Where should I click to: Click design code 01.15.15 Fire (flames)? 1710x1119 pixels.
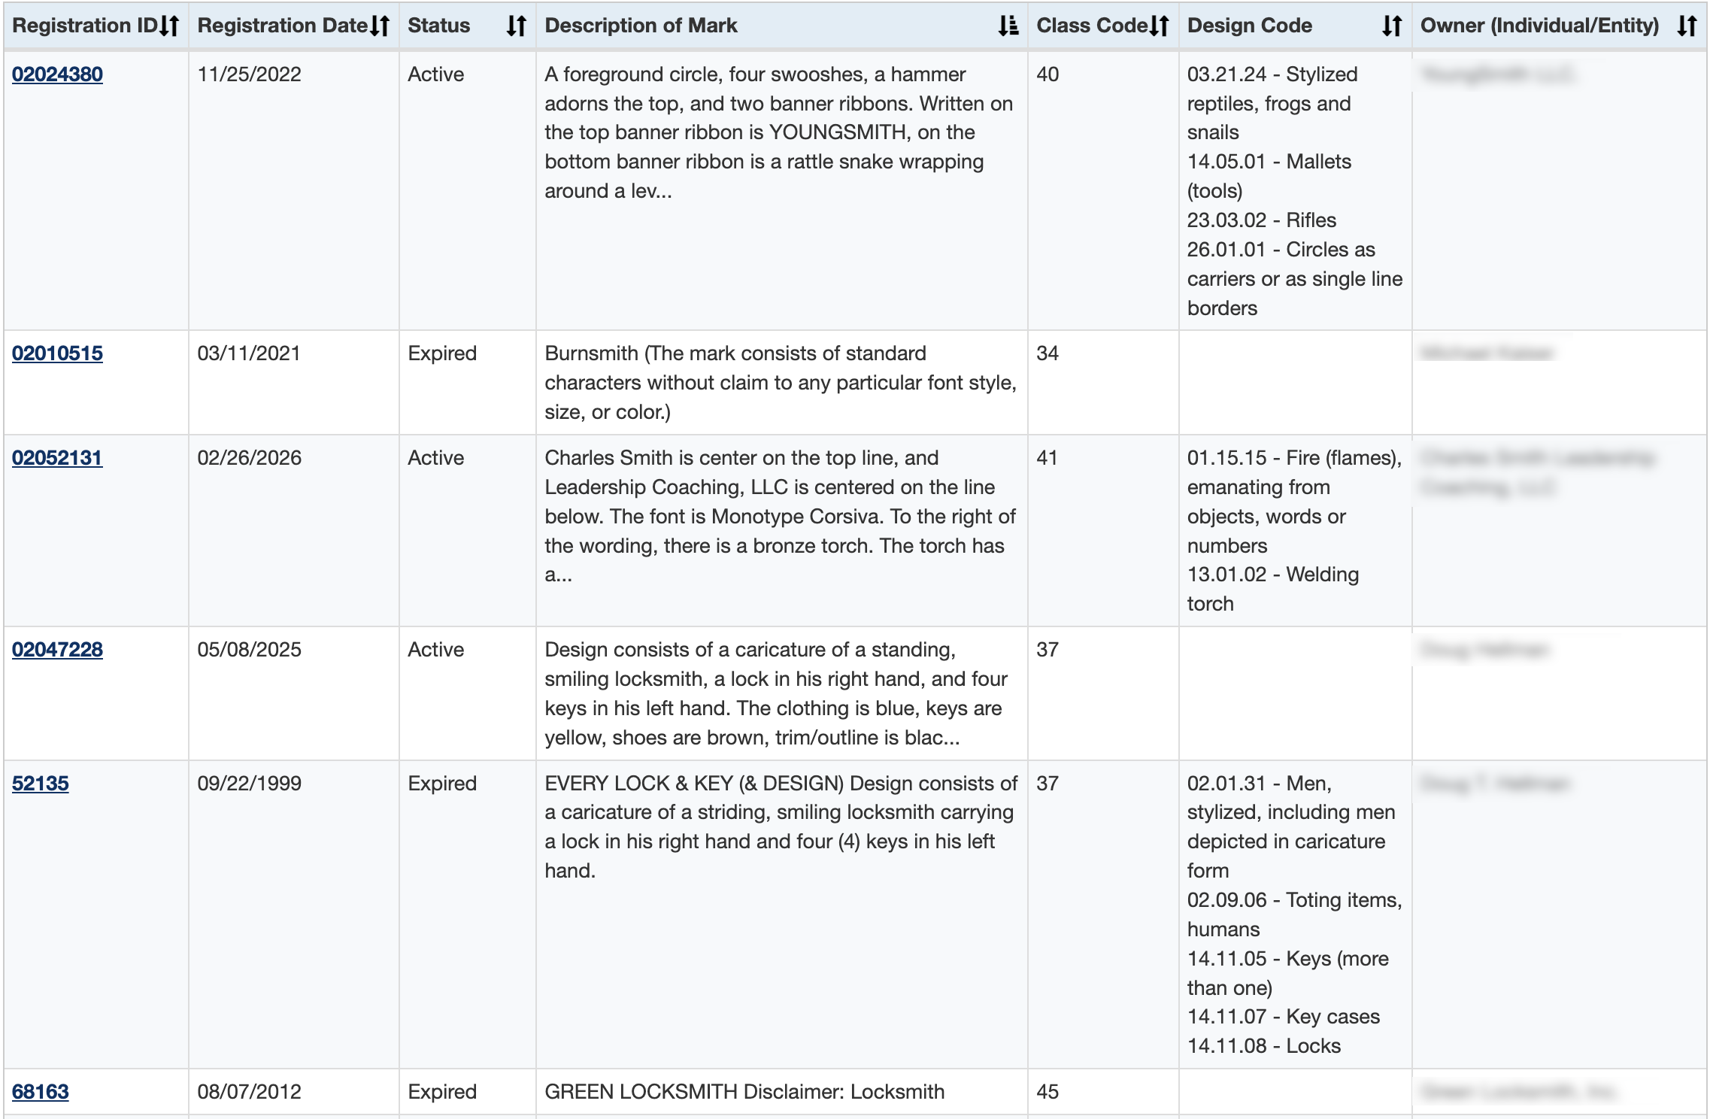coord(1295,502)
